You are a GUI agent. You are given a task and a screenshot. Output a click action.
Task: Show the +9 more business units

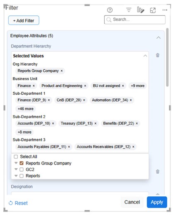137,86
